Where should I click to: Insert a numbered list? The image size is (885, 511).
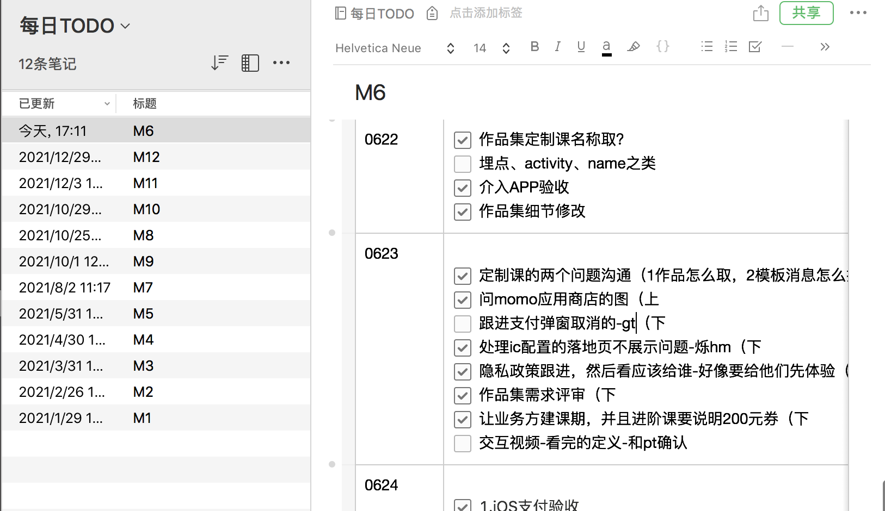pyautogui.click(x=731, y=47)
